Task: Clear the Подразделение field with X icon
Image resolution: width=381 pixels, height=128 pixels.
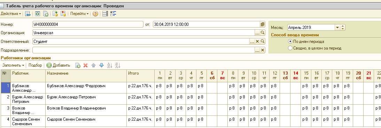Action: 263,50
